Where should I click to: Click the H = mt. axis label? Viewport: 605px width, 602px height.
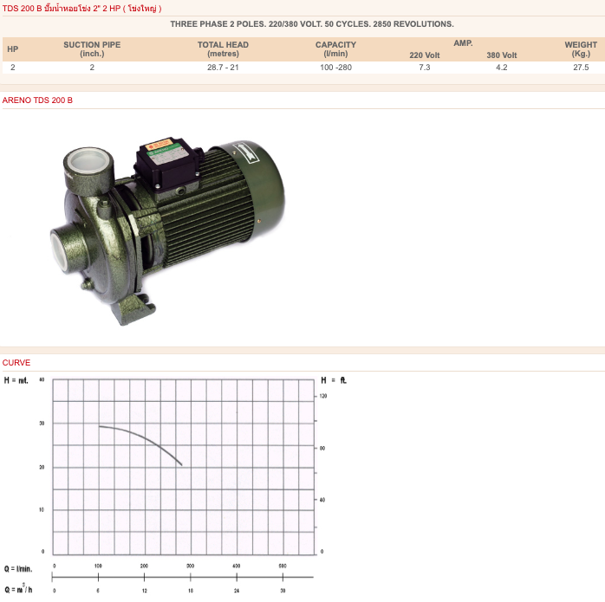[x=16, y=380]
